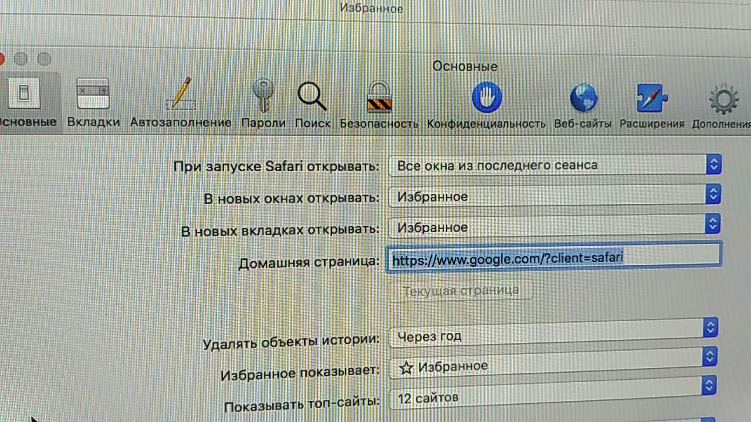Click the 'Избранное показывает:' label
This screenshot has height=422, width=751.
pos(300,373)
